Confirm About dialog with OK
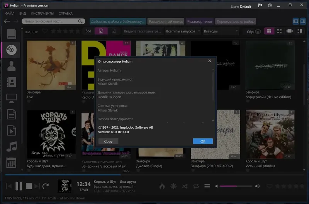Screen dimensions: 309x204 203,141
